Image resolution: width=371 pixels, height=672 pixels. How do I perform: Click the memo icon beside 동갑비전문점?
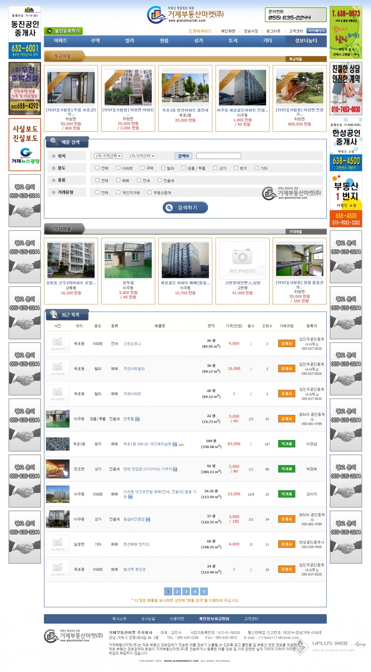pos(148,519)
